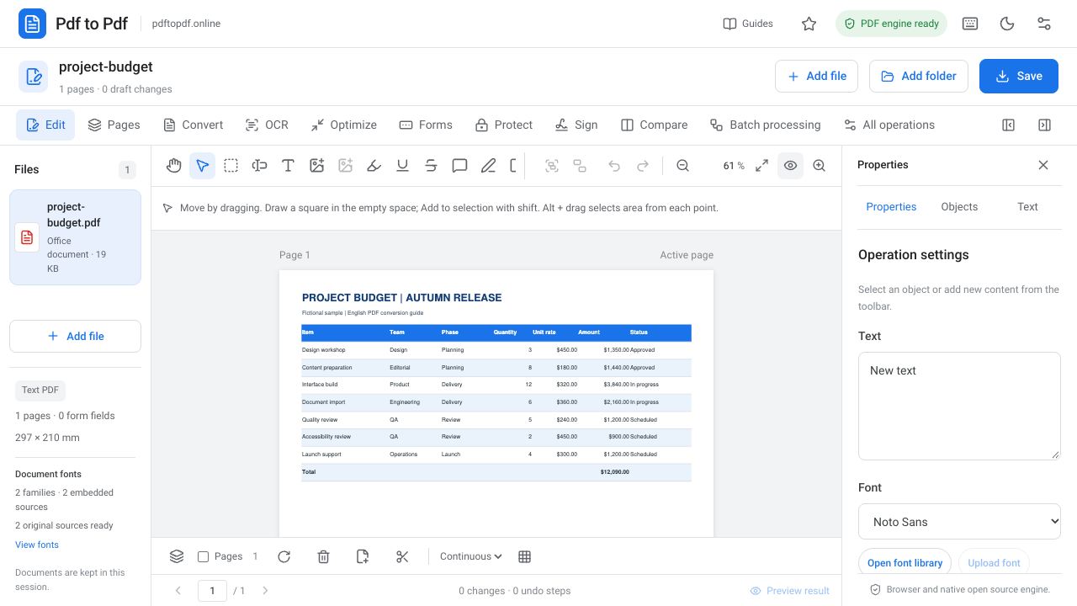1077x606 pixels.
Task: Click the View fonts link
Action: coord(37,545)
